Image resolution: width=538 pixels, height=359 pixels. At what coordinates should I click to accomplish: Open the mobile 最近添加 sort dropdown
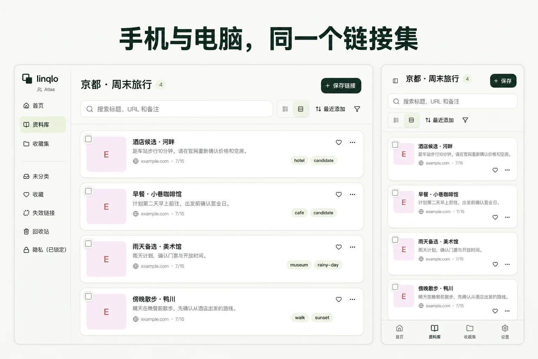[x=440, y=120]
